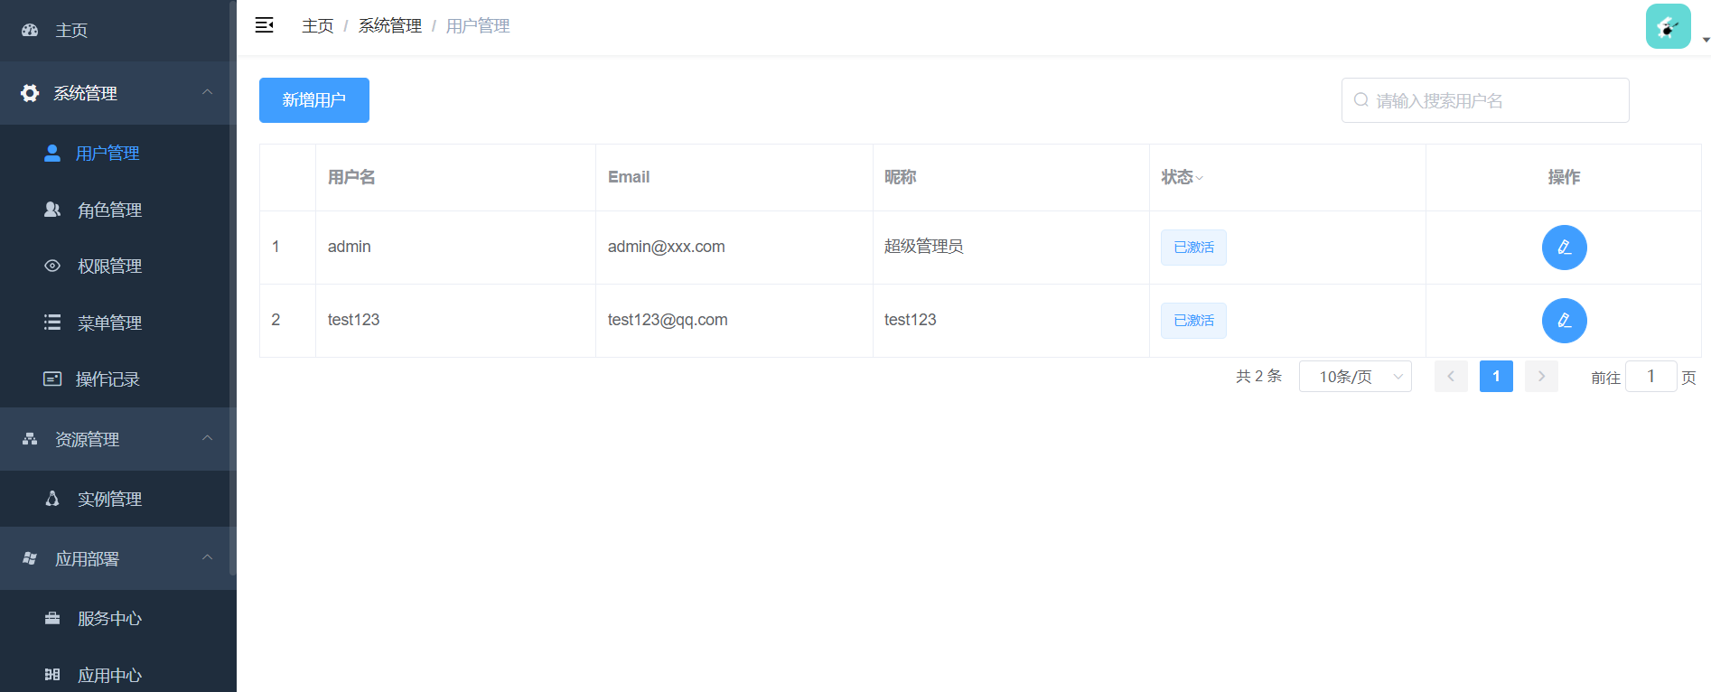Click the list icon for 菜单管理

(52, 323)
